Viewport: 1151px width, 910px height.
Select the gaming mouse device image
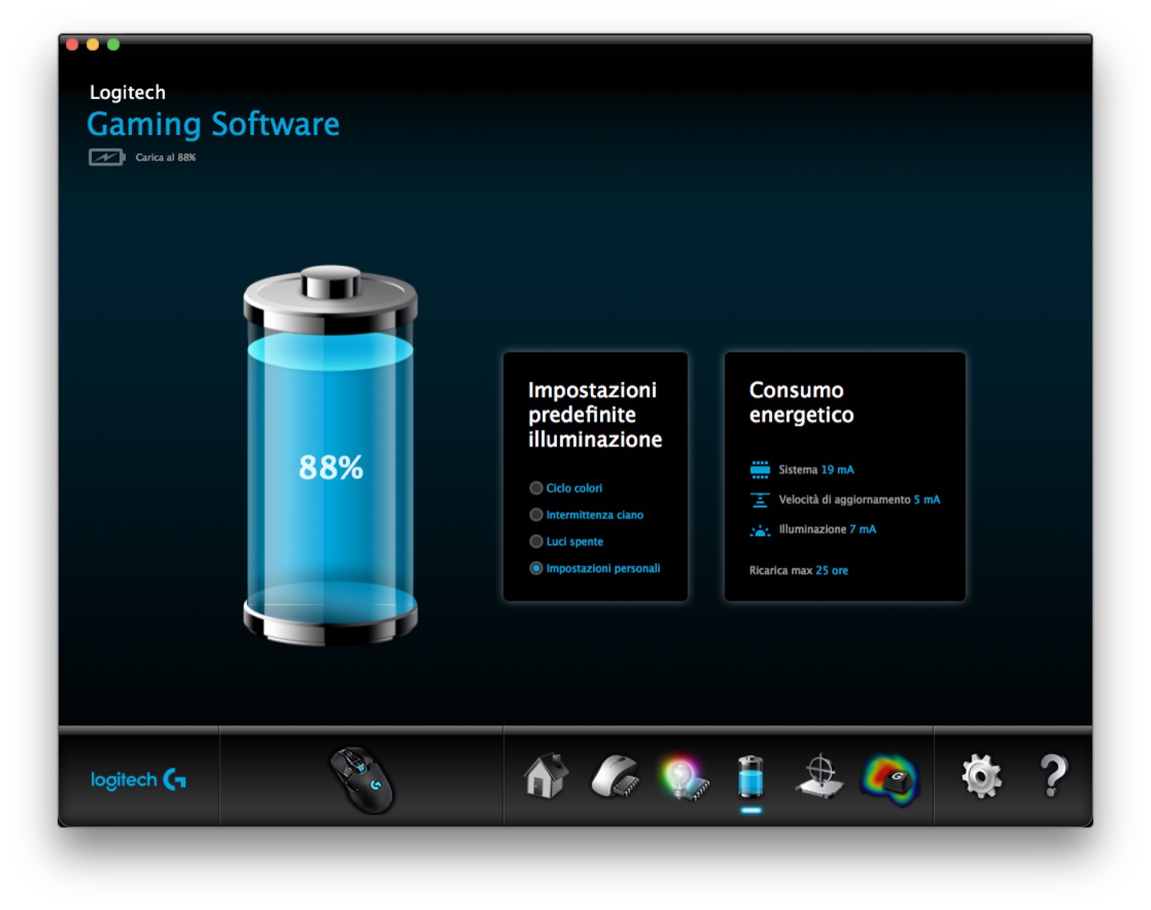361,780
